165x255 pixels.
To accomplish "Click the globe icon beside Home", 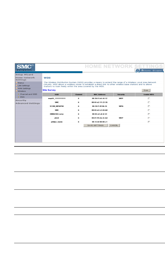I will pyautogui.click(x=137, y=70).
